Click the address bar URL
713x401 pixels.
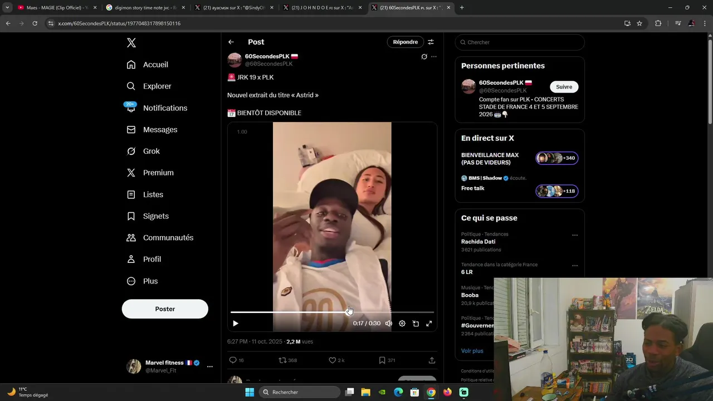(119, 23)
